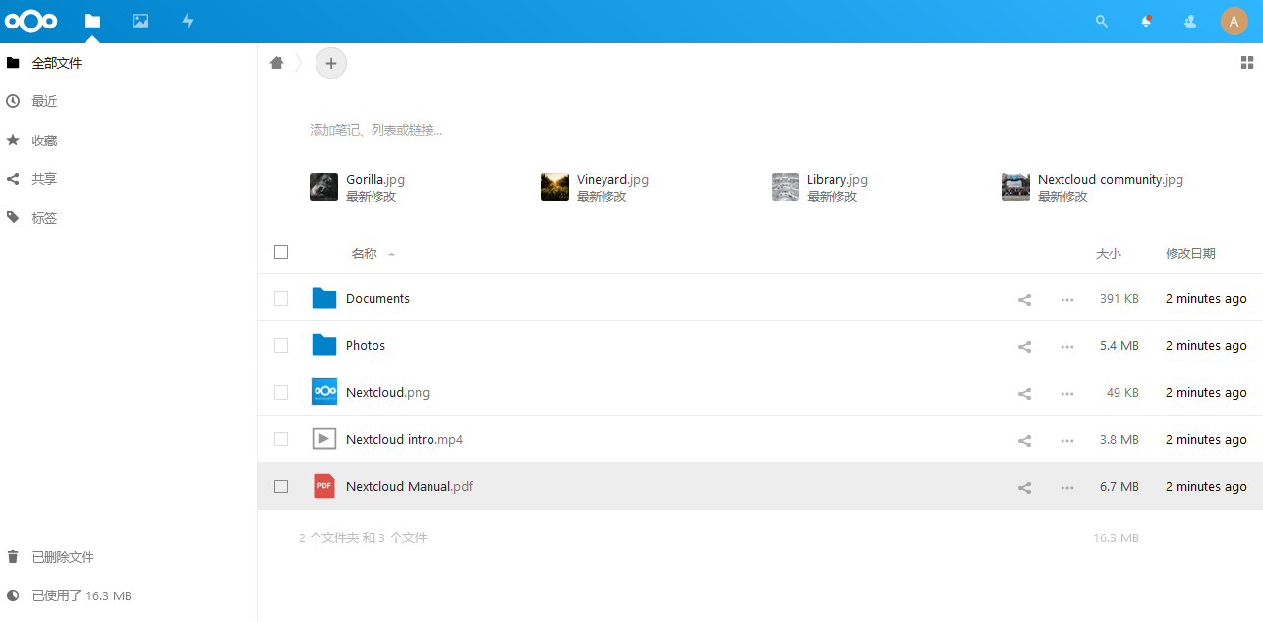The image size is (1263, 622).
Task: Open the Photos app icon in the header
Action: coord(141,21)
